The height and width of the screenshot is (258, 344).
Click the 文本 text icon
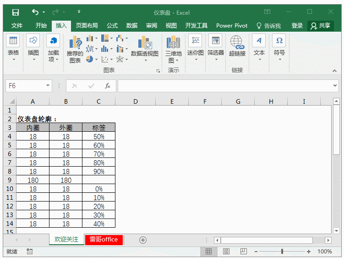(259, 41)
